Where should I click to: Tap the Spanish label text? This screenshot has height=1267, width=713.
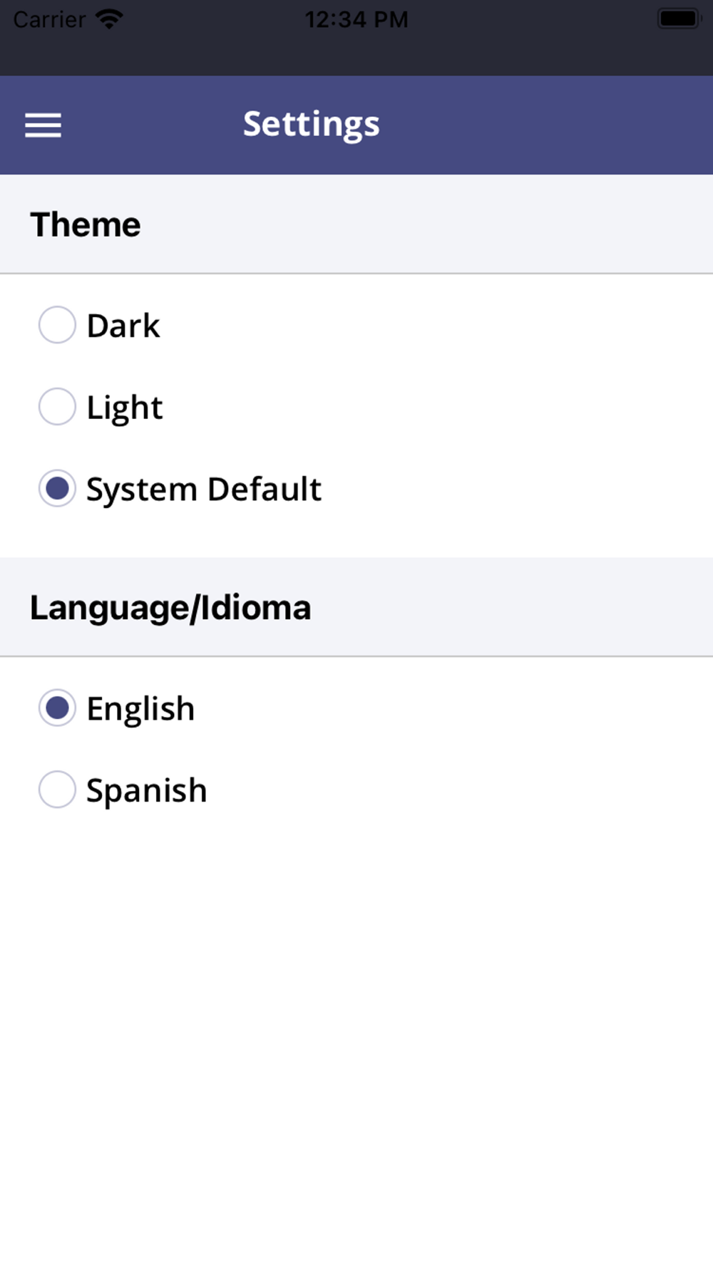coord(147,792)
